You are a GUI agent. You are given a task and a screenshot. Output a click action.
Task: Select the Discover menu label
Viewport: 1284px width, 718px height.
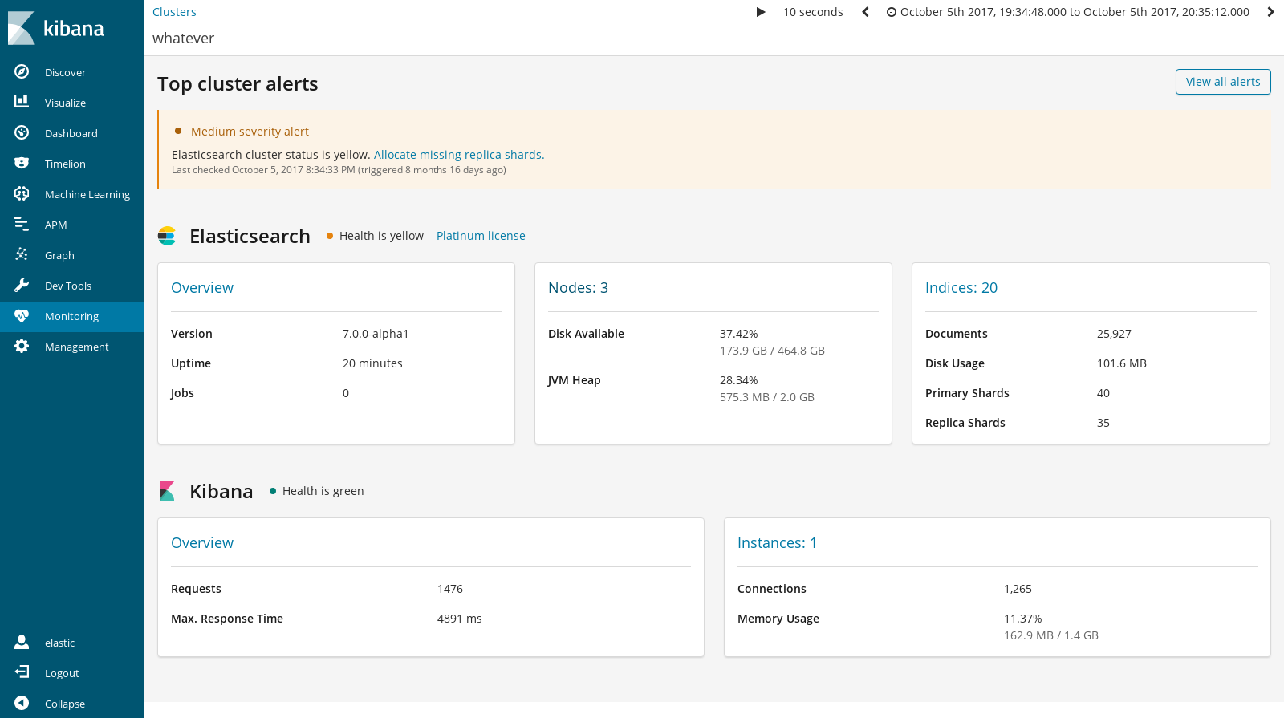(65, 72)
